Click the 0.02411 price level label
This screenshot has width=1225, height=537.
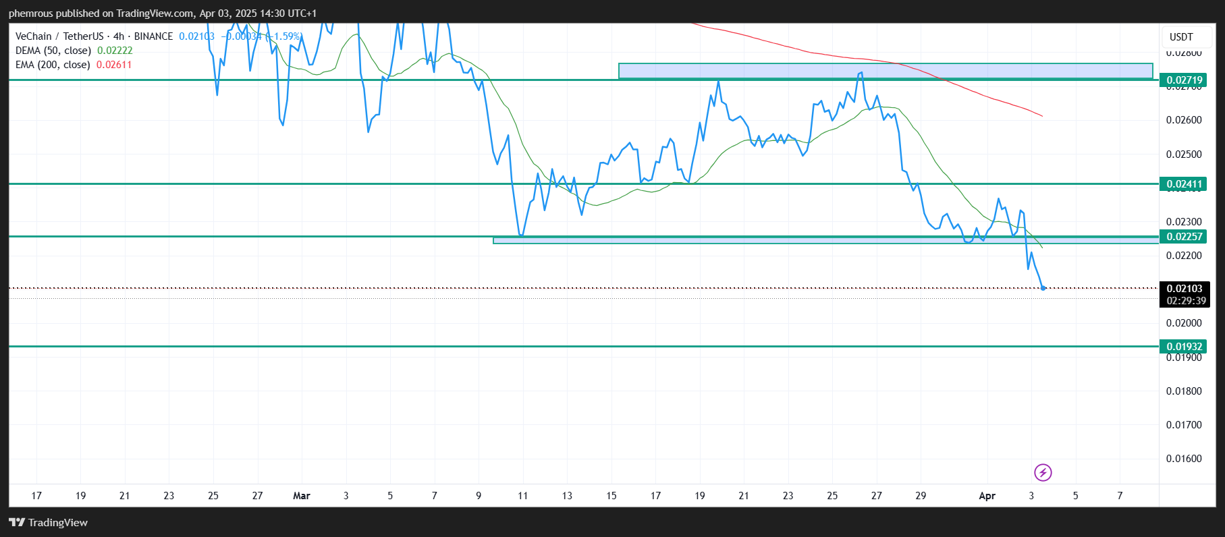1185,184
